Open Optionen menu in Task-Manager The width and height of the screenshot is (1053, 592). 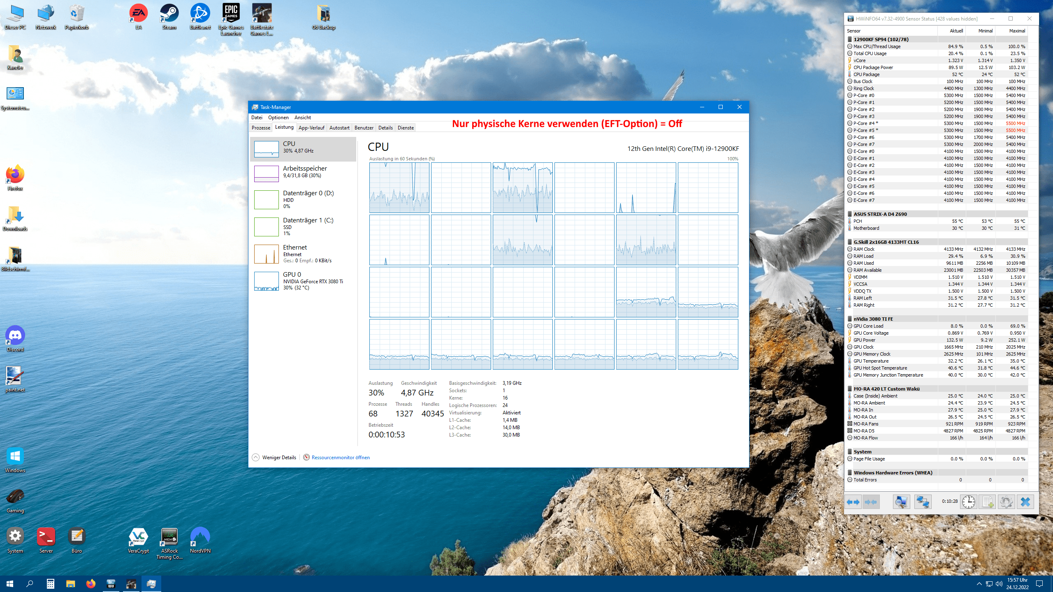pos(278,118)
